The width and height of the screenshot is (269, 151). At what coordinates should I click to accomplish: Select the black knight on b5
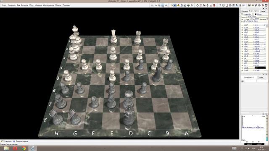coord(157,75)
